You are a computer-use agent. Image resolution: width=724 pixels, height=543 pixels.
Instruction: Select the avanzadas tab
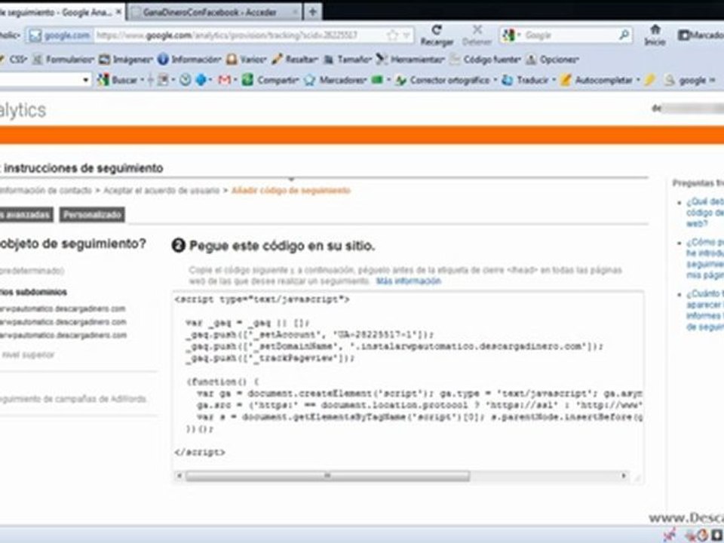click(26, 215)
